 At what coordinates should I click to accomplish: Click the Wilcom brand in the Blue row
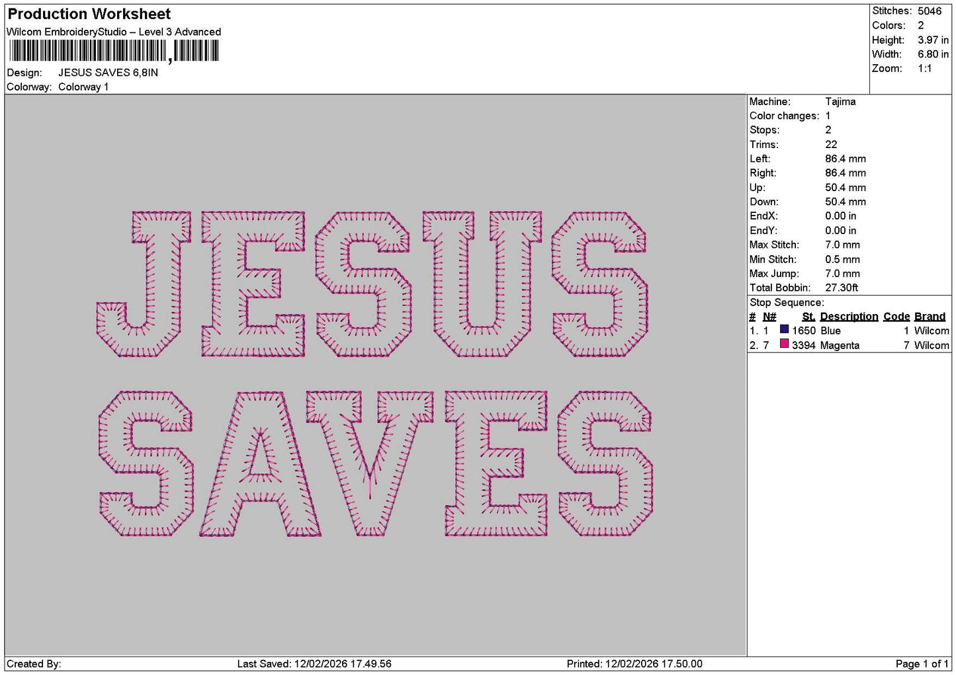pos(932,331)
